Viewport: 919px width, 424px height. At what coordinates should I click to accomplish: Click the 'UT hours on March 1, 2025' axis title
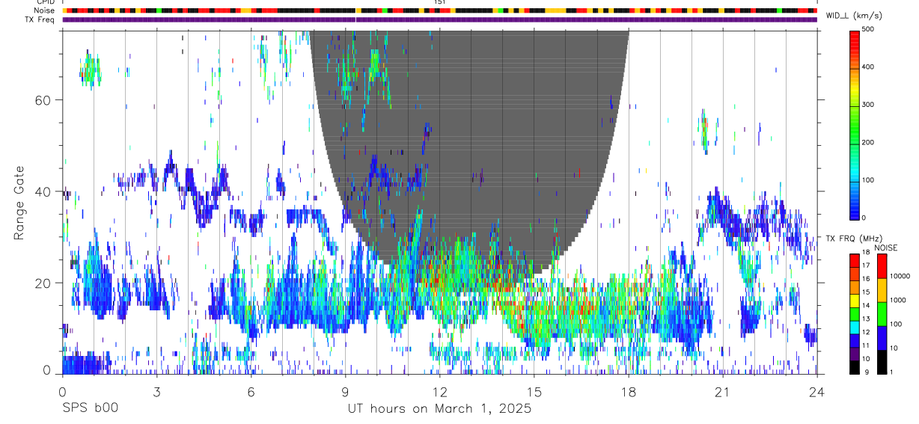click(439, 409)
